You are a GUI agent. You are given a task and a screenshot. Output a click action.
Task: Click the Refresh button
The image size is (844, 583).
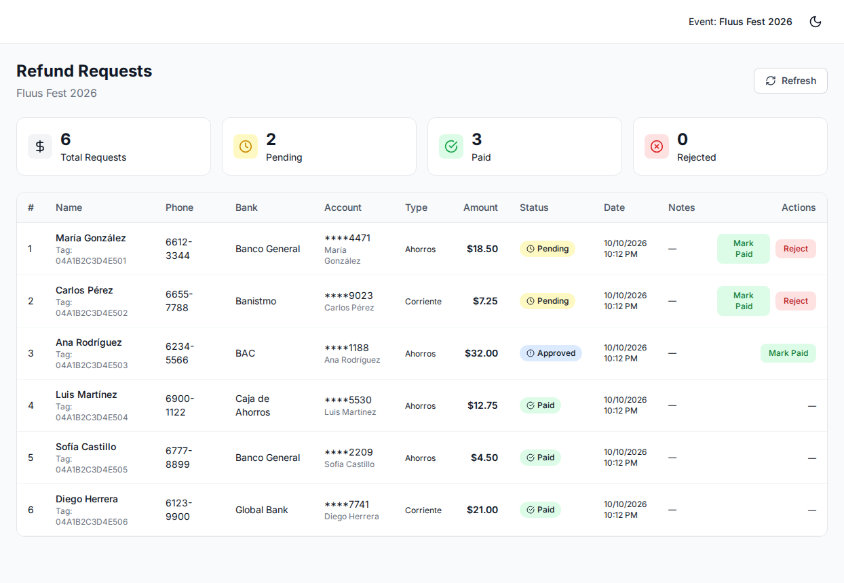(x=790, y=81)
